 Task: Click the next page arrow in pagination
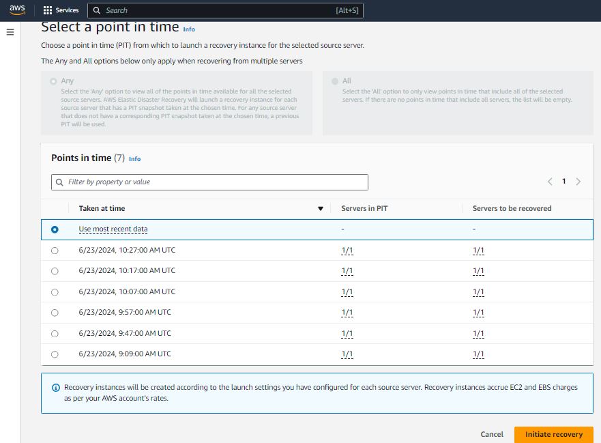(x=578, y=182)
